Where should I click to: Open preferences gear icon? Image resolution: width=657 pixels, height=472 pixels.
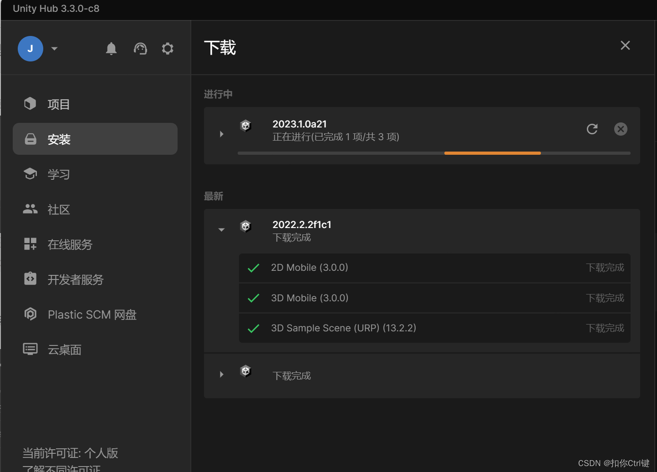click(x=168, y=49)
